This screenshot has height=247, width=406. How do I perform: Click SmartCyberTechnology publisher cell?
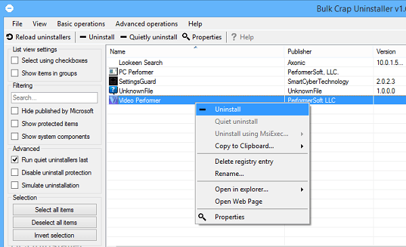coord(318,81)
